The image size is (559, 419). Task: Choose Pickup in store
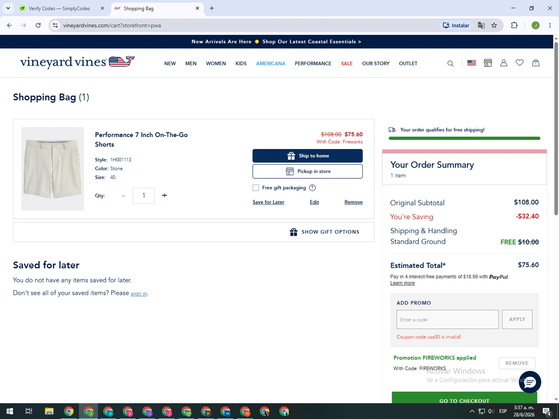[307, 171]
